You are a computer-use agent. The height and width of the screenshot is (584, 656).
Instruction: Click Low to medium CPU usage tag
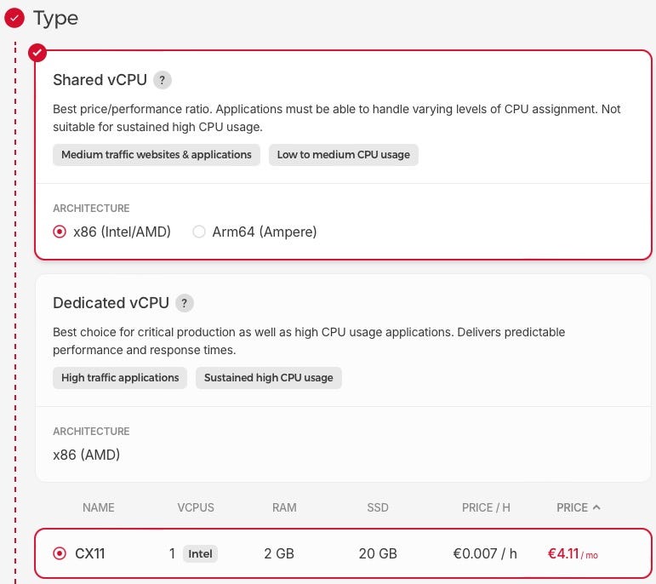(344, 155)
